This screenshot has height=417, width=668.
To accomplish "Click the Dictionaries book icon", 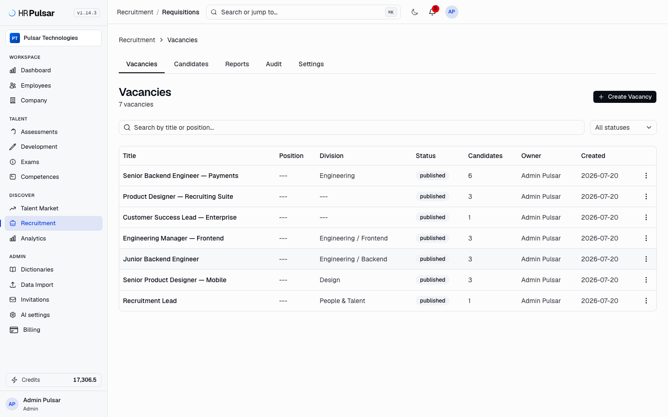I will pyautogui.click(x=13, y=270).
